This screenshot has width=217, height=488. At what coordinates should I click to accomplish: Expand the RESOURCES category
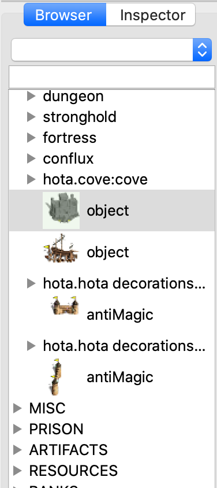(x=17, y=470)
